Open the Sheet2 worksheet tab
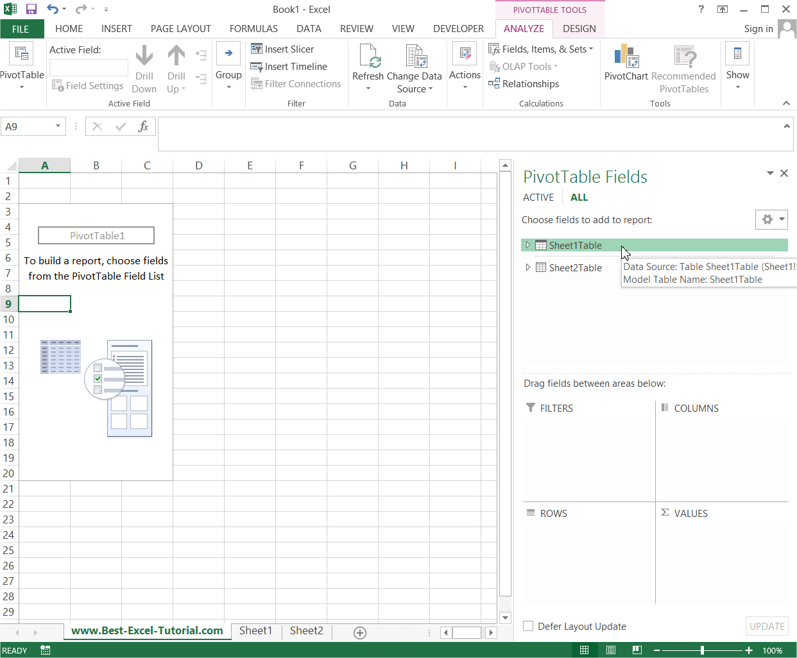This screenshot has height=658, width=797. [x=306, y=630]
